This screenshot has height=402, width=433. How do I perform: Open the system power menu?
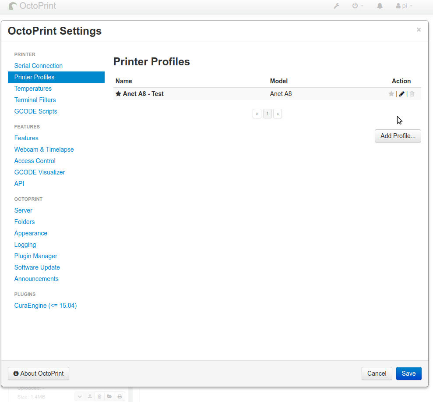[358, 6]
